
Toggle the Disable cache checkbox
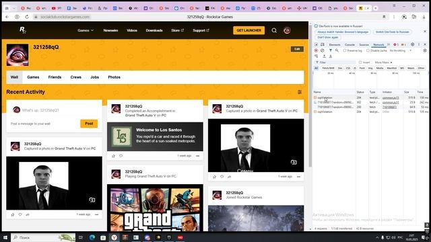point(368,50)
